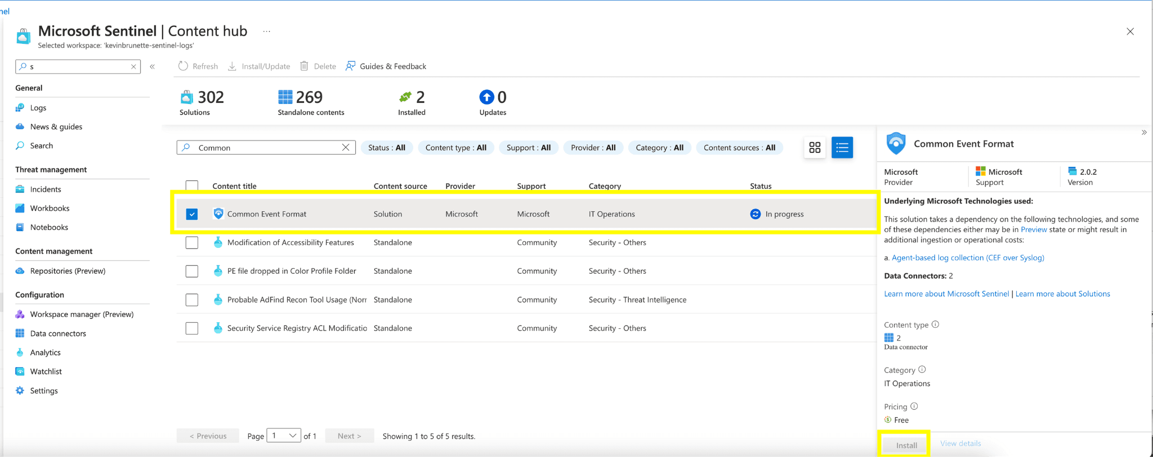Expand the Content type : All filter

pyautogui.click(x=455, y=148)
